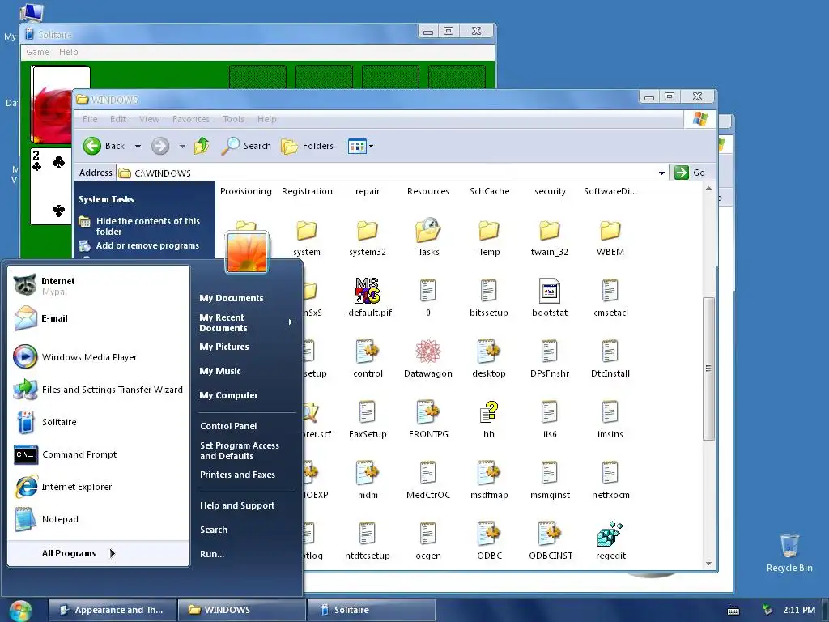Open the Tools menu
The height and width of the screenshot is (622, 829).
pos(233,119)
